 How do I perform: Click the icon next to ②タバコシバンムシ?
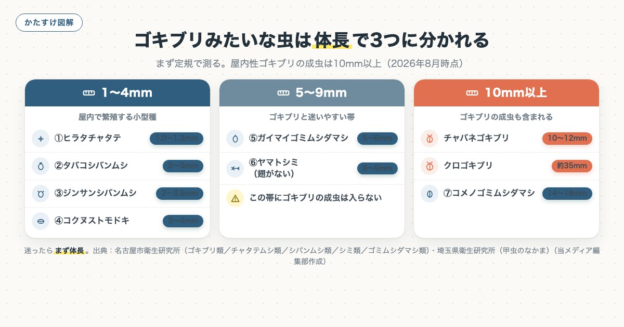point(40,166)
